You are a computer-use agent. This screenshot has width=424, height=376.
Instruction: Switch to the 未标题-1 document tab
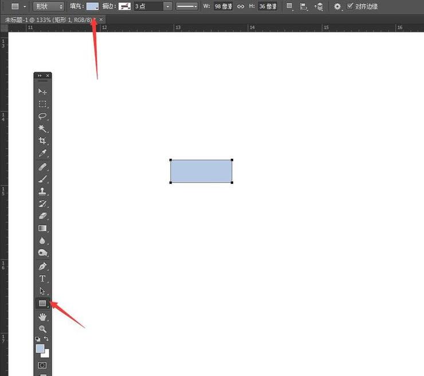click(x=49, y=19)
